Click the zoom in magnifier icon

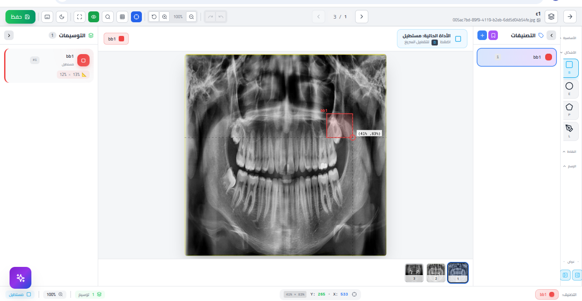point(165,17)
